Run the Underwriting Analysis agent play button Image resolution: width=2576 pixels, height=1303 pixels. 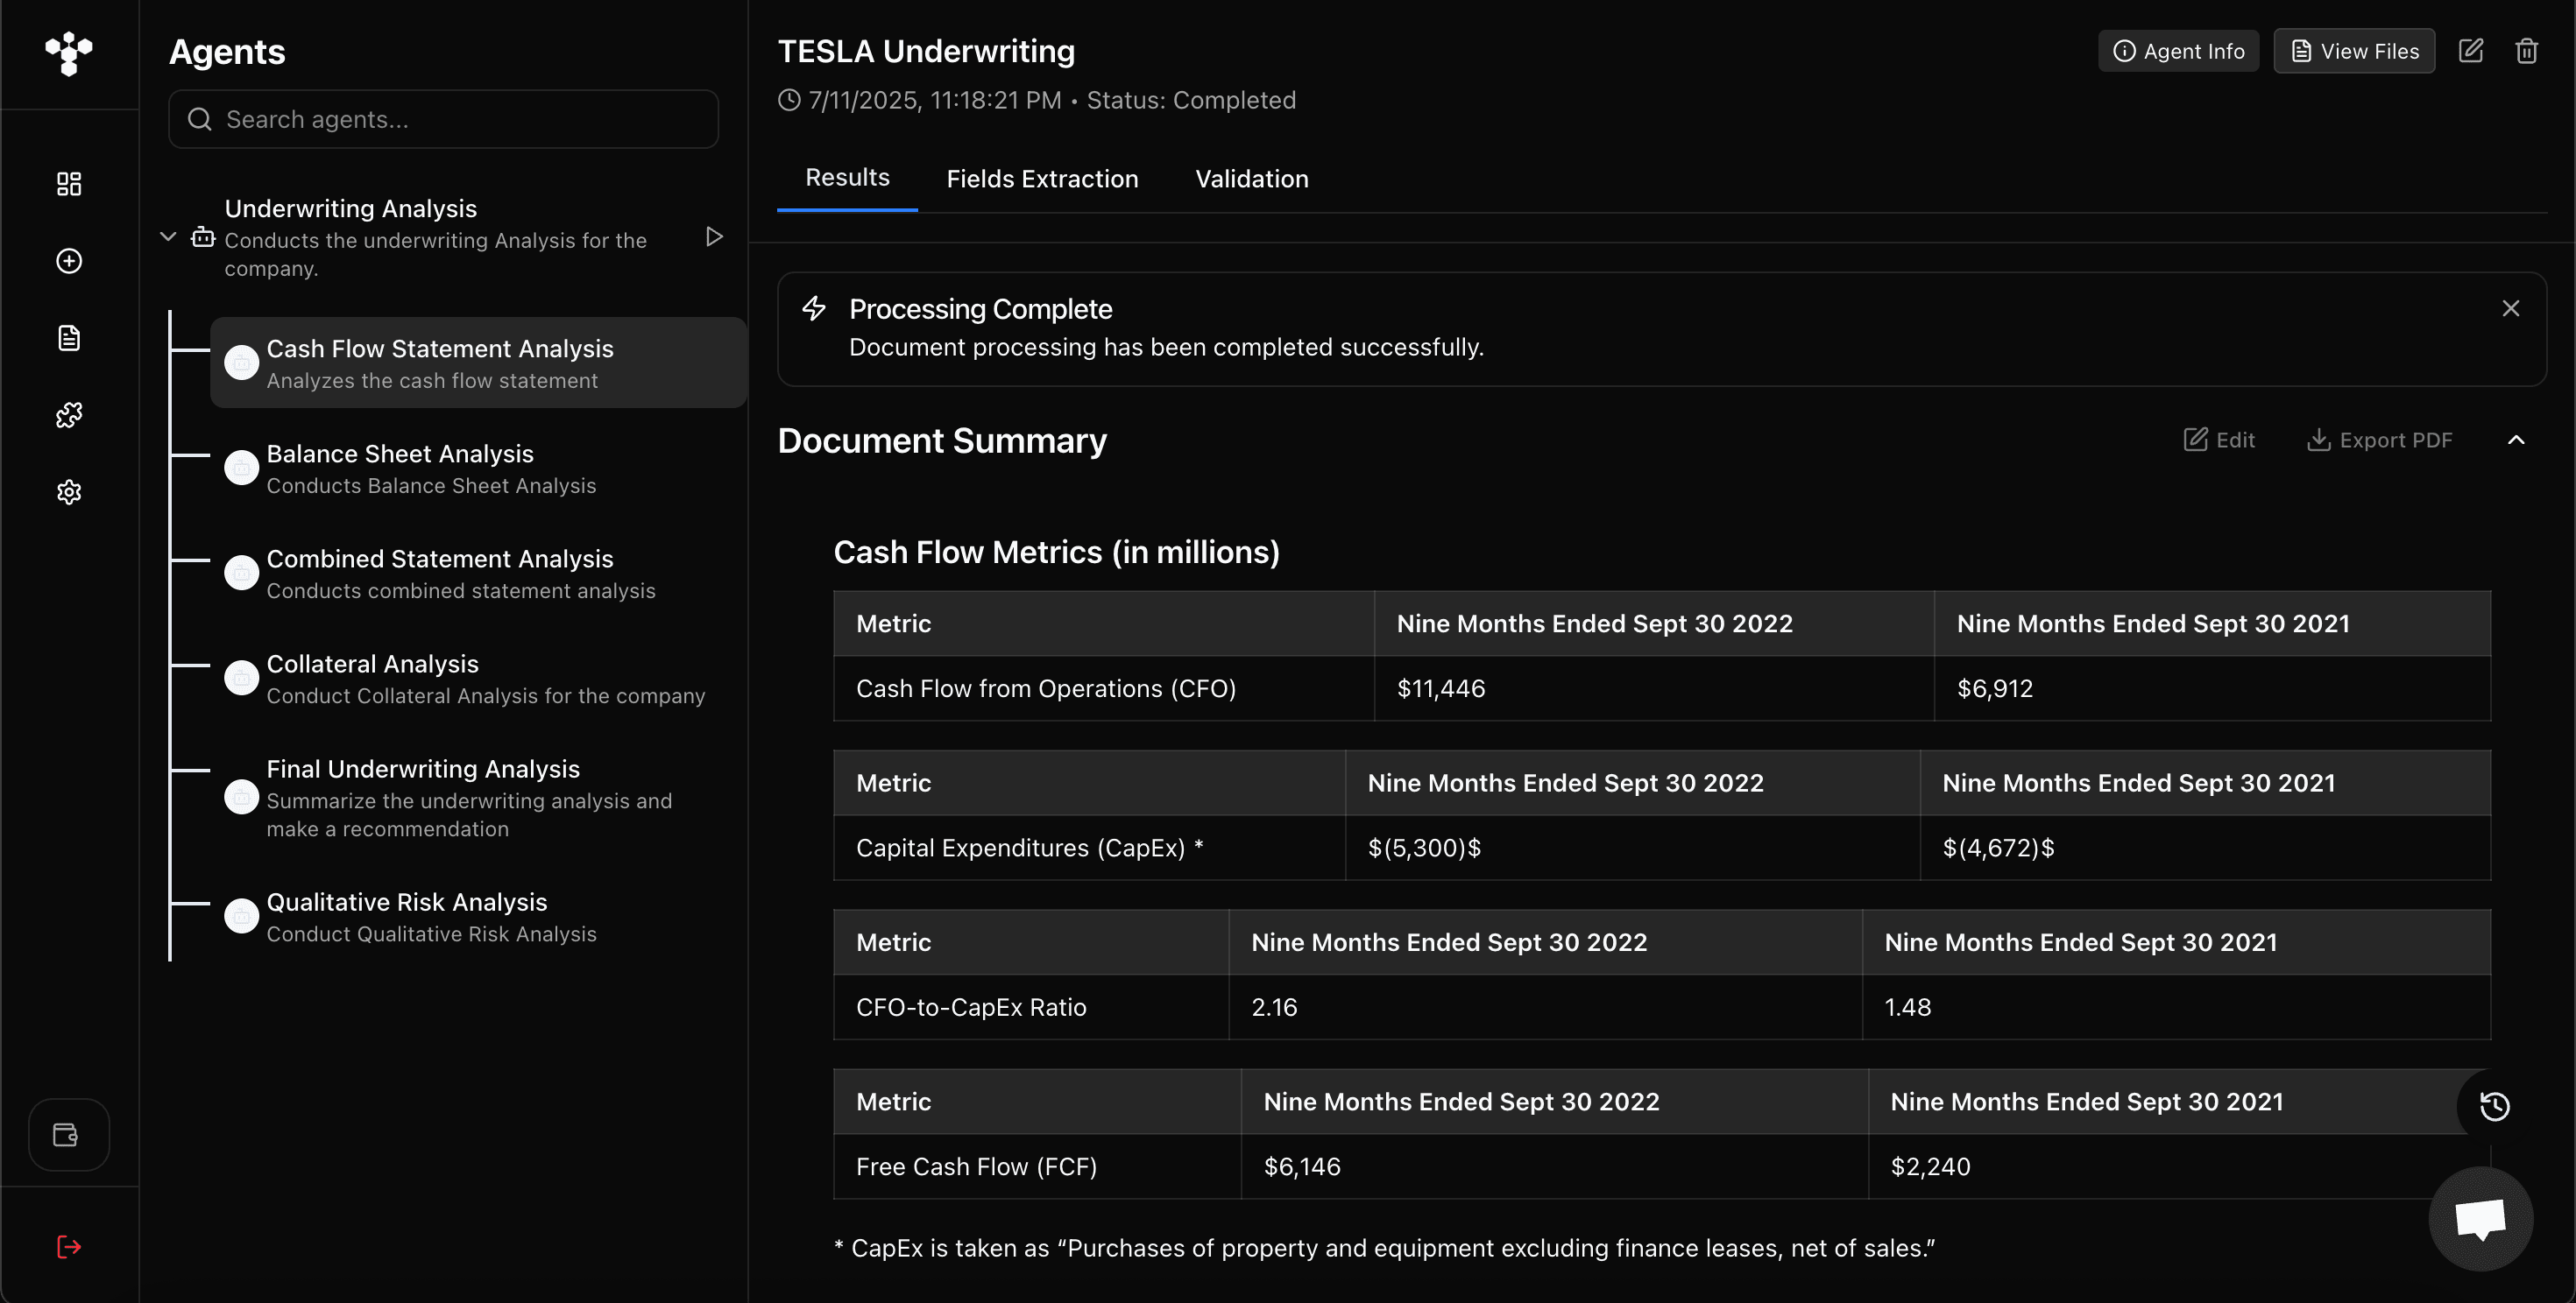tap(714, 236)
